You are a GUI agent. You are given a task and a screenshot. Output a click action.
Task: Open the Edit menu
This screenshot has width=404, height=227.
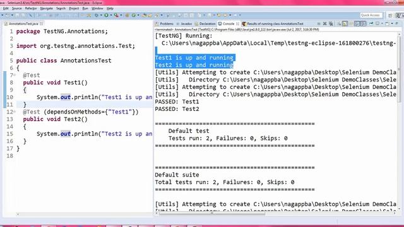(6, 8)
